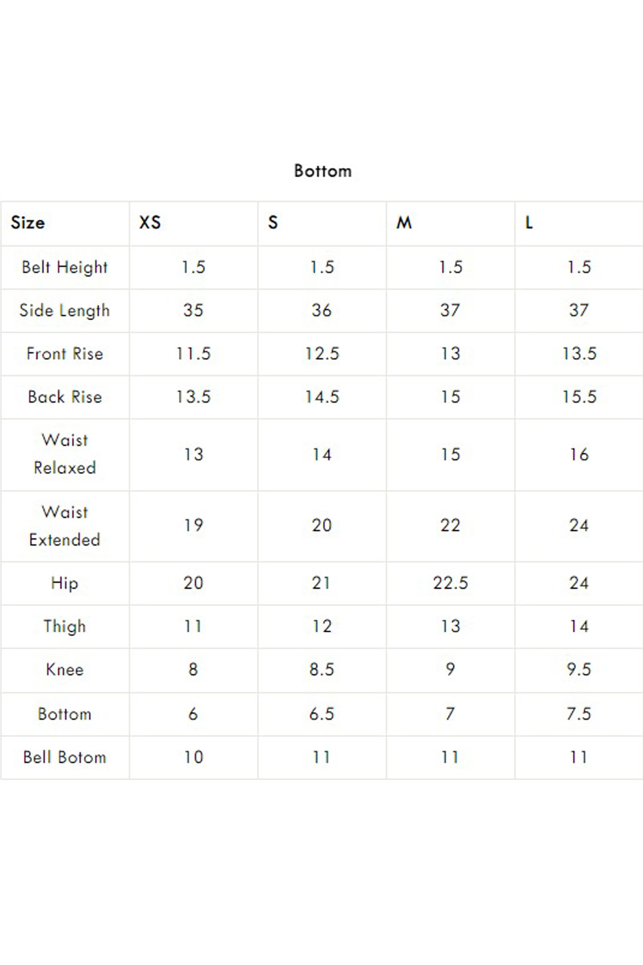Click the Back Rise row label
This screenshot has width=643, height=965.
click(x=65, y=397)
